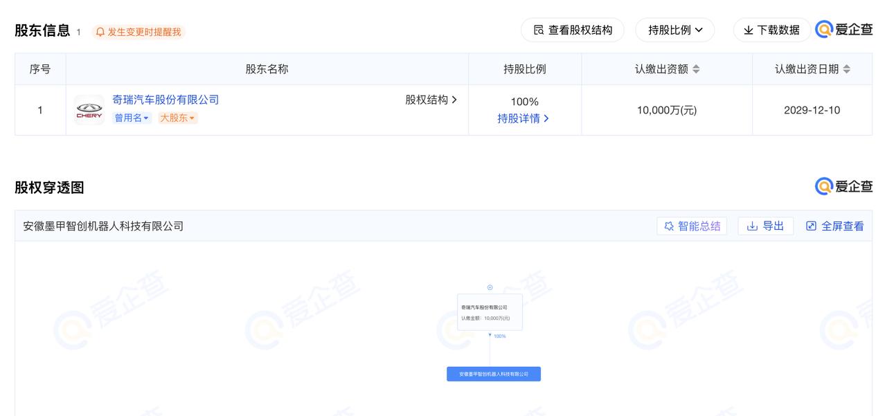Click the 股东信息 section heading

[x=42, y=30]
